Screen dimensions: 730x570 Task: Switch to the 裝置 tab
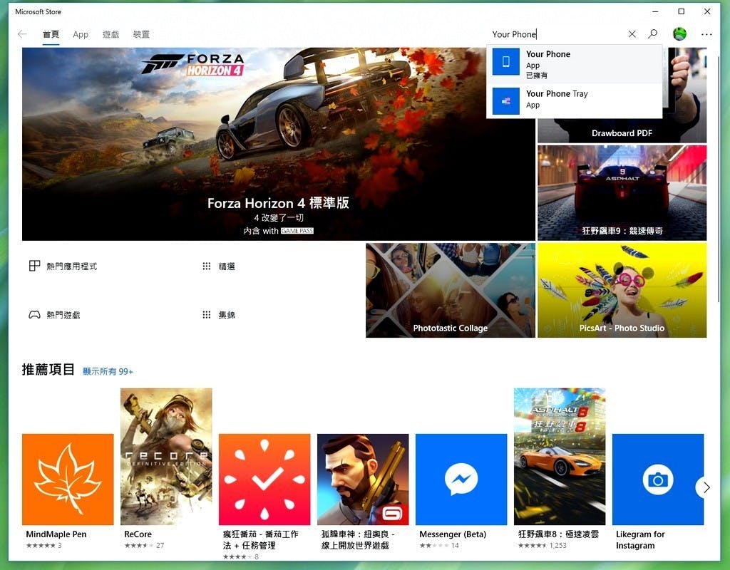[x=141, y=34]
